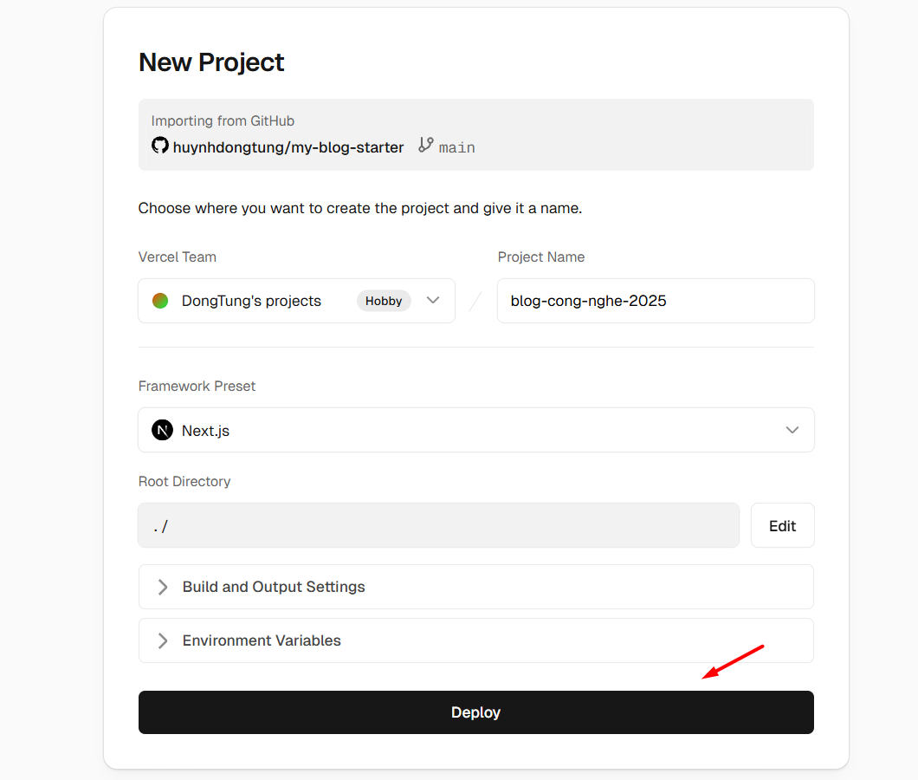918x780 pixels.
Task: Click the dropdown arrow on Framework Preset
Action: (x=792, y=430)
